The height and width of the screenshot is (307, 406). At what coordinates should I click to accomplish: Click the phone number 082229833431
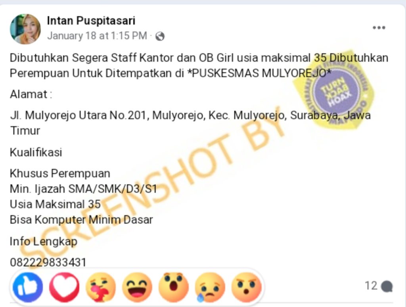(48, 263)
